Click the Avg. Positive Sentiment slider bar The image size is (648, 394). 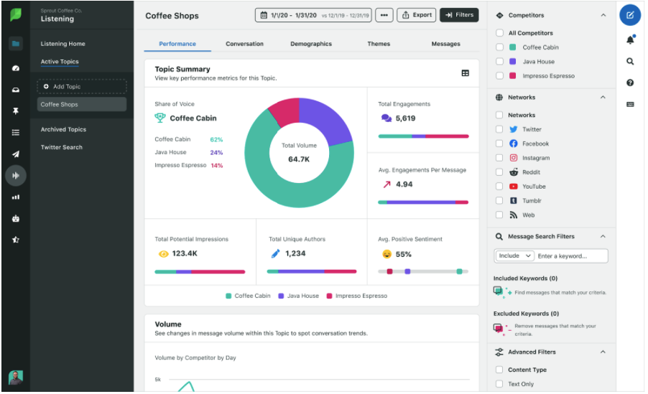pyautogui.click(x=423, y=272)
